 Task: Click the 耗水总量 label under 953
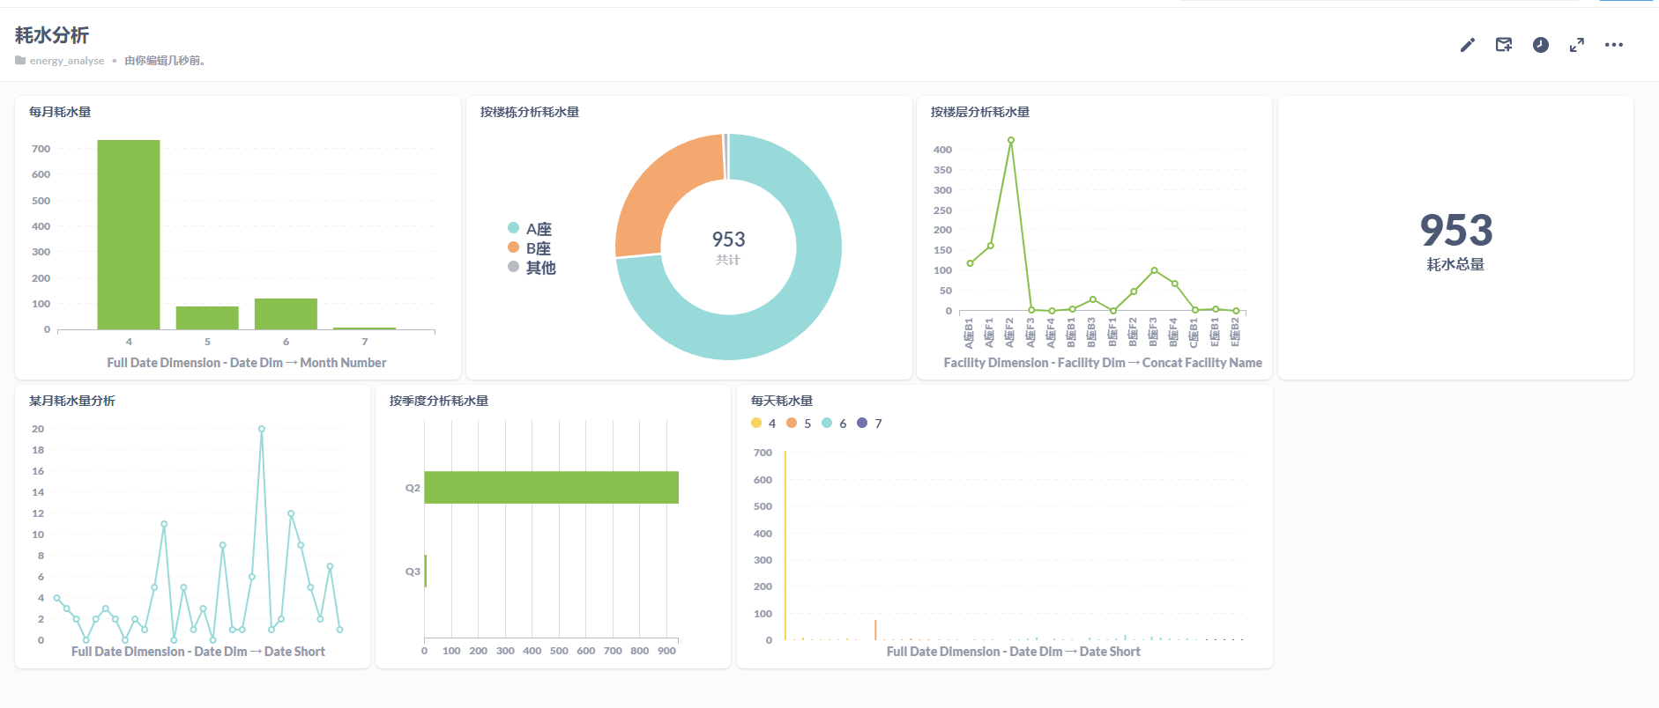coord(1455,264)
